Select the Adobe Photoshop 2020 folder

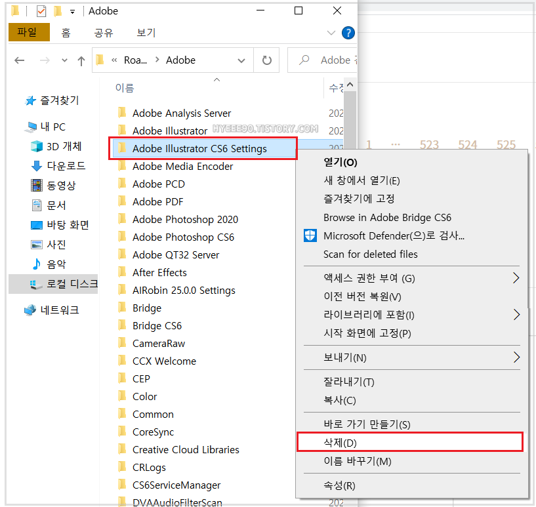click(185, 219)
